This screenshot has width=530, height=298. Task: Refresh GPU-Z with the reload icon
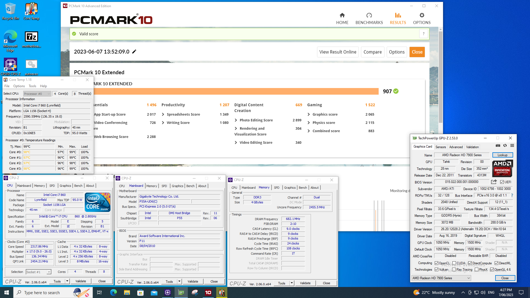pos(505,145)
